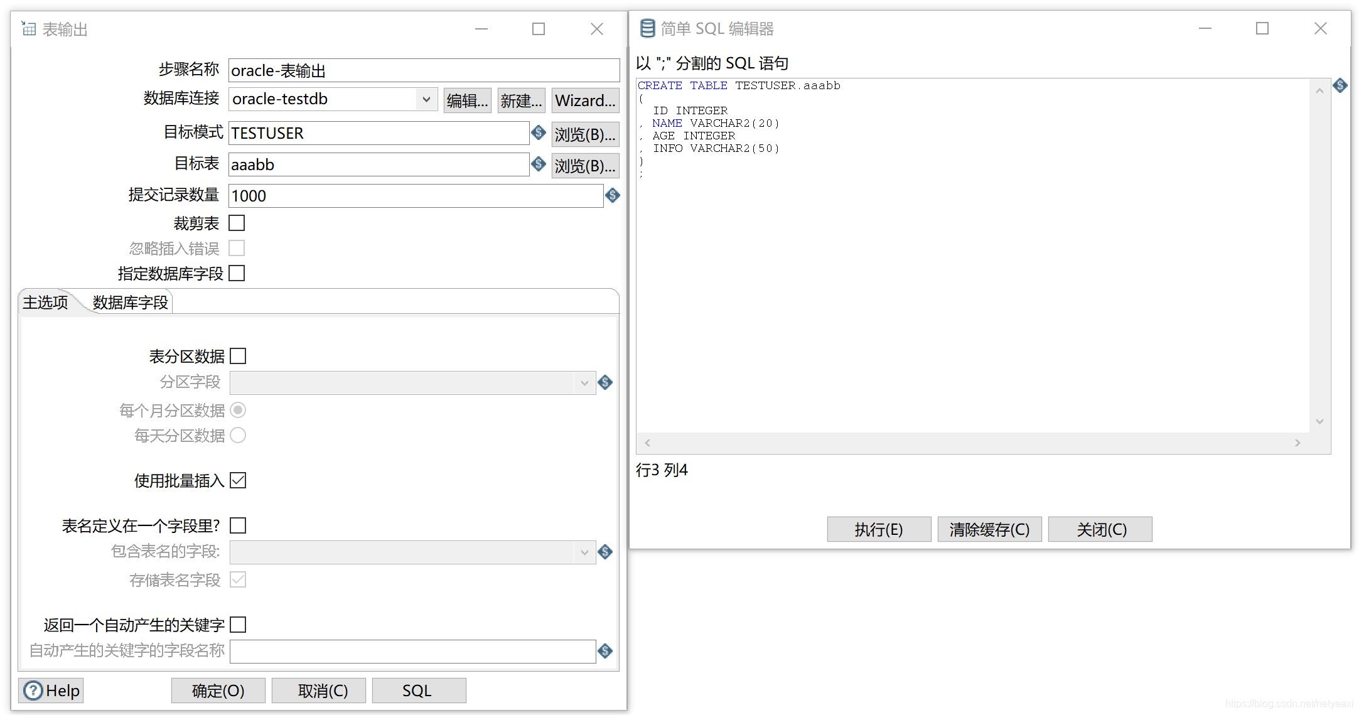The height and width of the screenshot is (715, 1359).
Task: Toggle 表名定义在一个字段里? checkbox
Action: click(238, 525)
